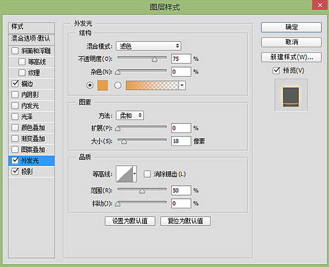This screenshot has width=329, height=267.
Task: Uncheck the 描边 stroke style checkbox
Action: point(15,84)
